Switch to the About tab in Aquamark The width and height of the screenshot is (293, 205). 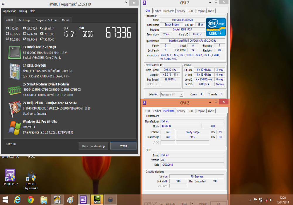tap(65, 20)
